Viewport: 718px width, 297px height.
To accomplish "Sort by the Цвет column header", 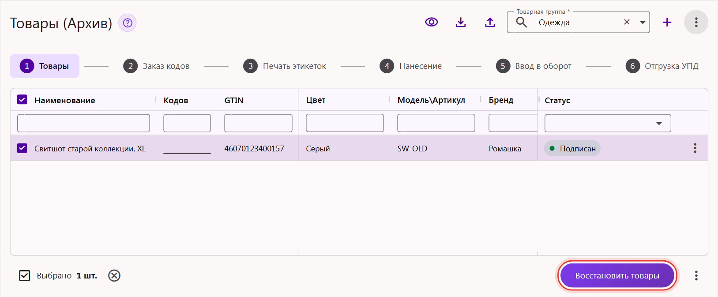I will [x=316, y=100].
